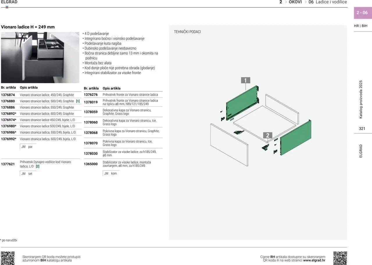This screenshot has height=265, width=372.
Task: Follow the [1] reference next to article 1376880
Action: coord(78,101)
